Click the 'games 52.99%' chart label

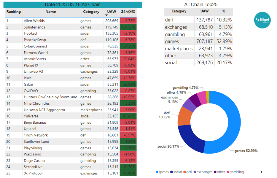[x=246, y=151]
